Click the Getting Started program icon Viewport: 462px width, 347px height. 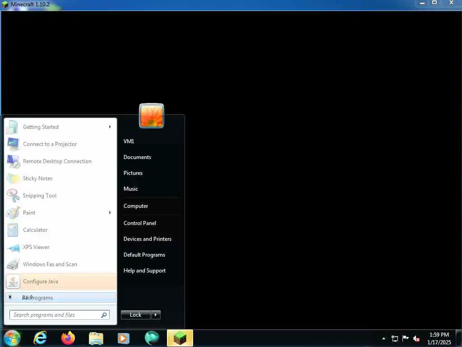coord(12,127)
